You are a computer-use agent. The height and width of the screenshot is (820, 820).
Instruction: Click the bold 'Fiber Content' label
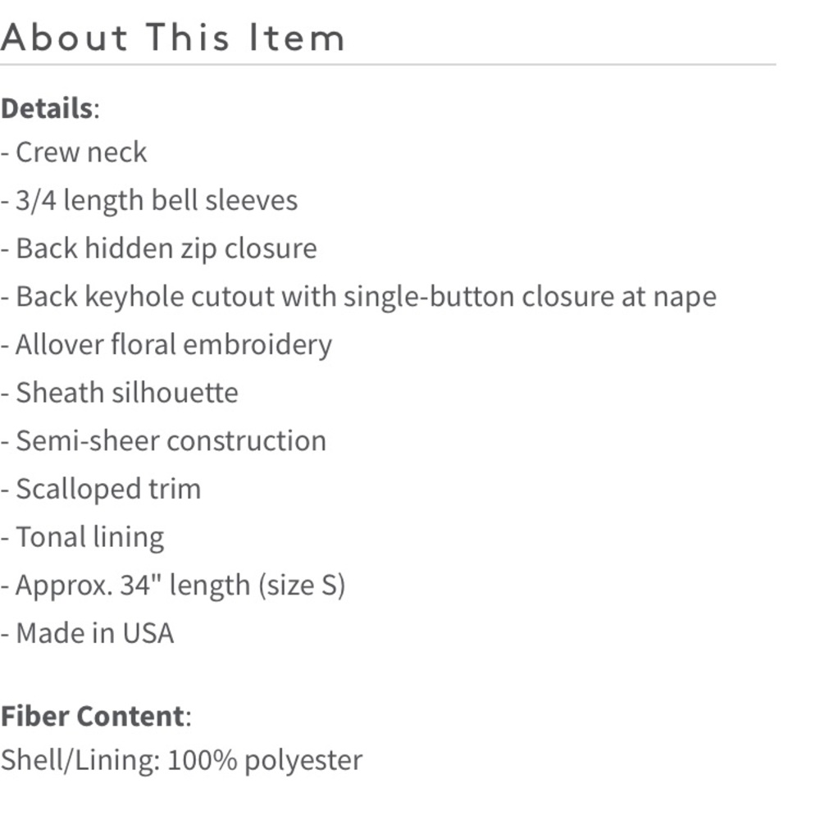pyautogui.click(x=92, y=716)
